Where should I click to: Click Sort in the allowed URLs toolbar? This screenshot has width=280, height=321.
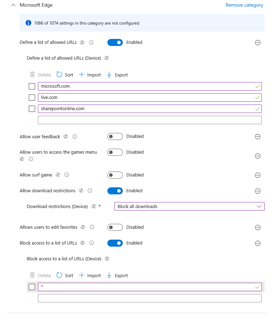coord(65,75)
